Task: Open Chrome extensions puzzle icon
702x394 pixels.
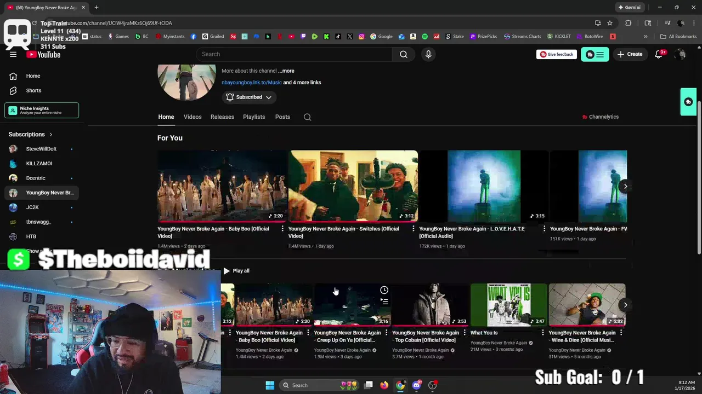Action: click(629, 23)
